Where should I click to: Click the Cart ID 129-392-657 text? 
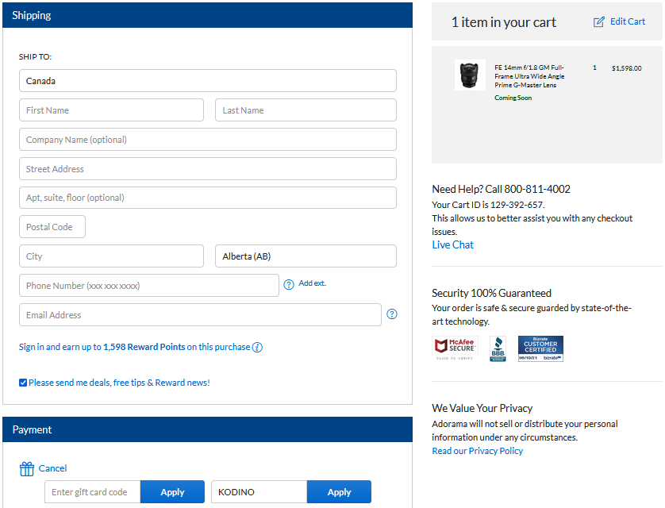pos(488,205)
